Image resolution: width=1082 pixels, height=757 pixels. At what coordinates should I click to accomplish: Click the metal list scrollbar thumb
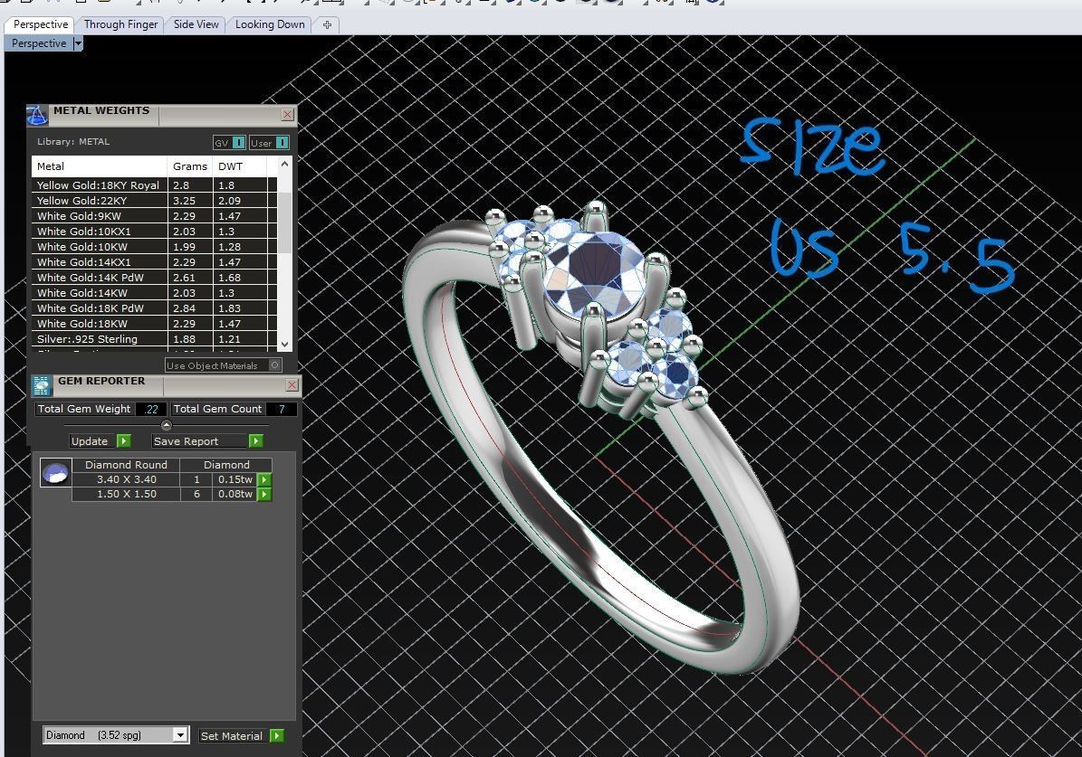point(284,222)
